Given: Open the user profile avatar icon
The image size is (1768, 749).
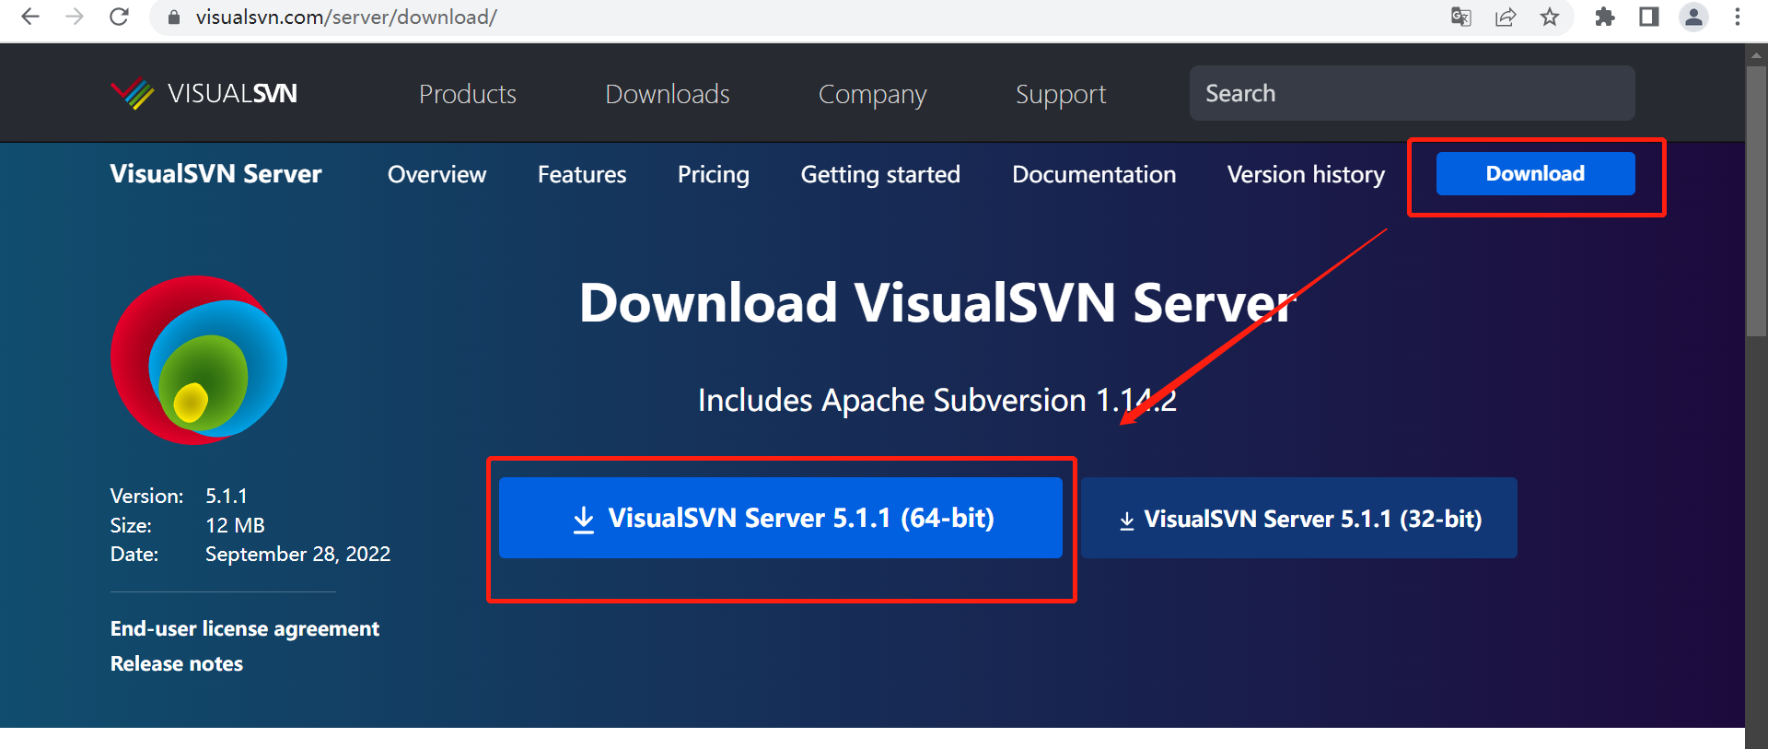Looking at the screenshot, I should pos(1693,17).
